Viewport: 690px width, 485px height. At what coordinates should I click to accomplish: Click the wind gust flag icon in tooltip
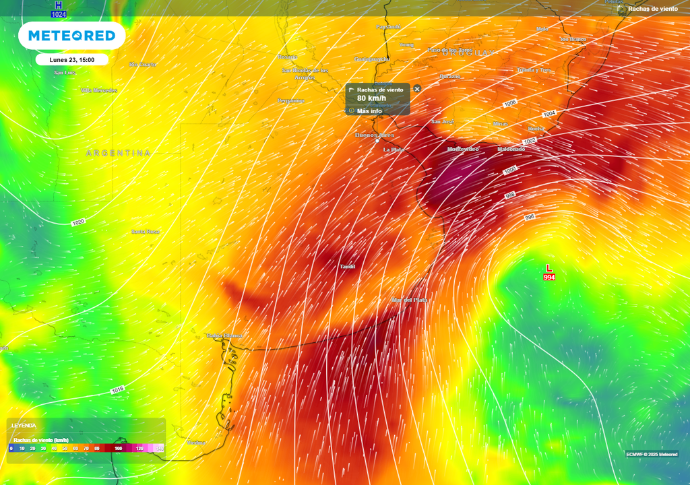tap(352, 89)
